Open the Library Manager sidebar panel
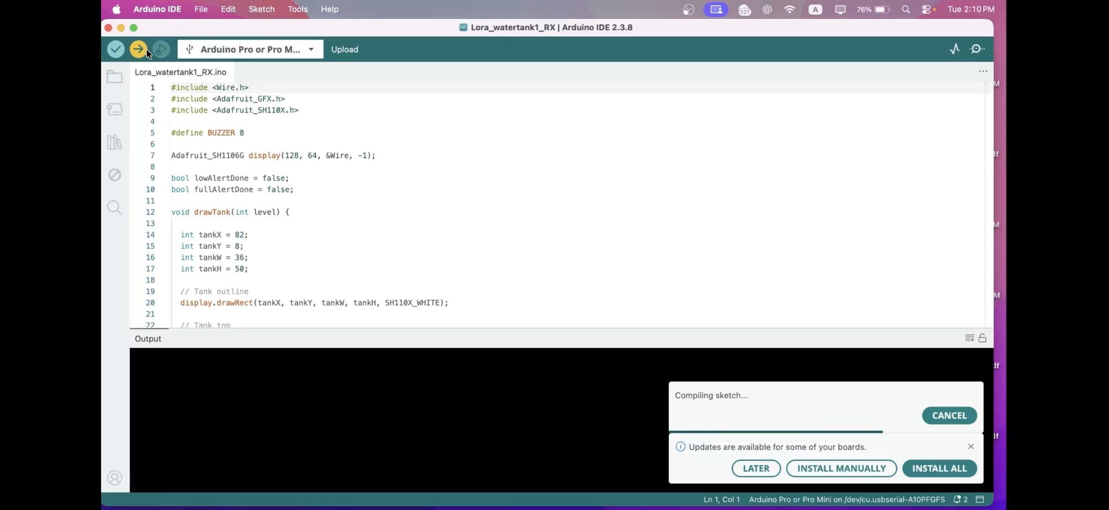The height and width of the screenshot is (510, 1109). click(115, 142)
